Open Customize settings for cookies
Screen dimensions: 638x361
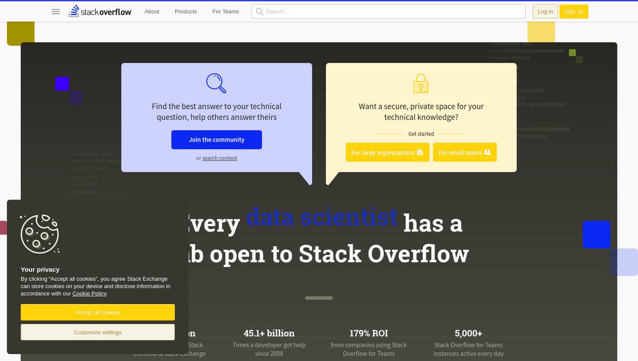coord(98,332)
